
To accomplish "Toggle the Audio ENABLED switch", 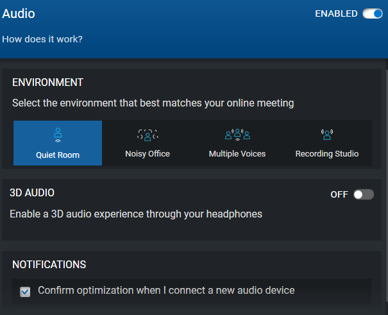I will (x=372, y=13).
